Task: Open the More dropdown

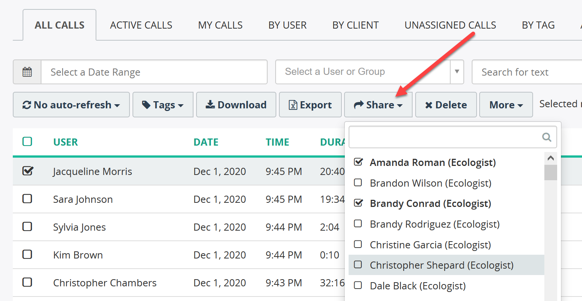Action: point(506,105)
